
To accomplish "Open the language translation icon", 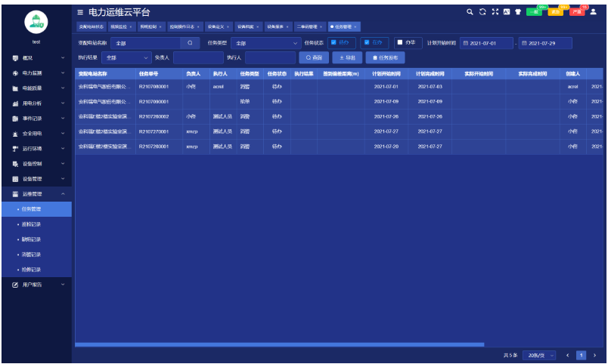I will [506, 12].
